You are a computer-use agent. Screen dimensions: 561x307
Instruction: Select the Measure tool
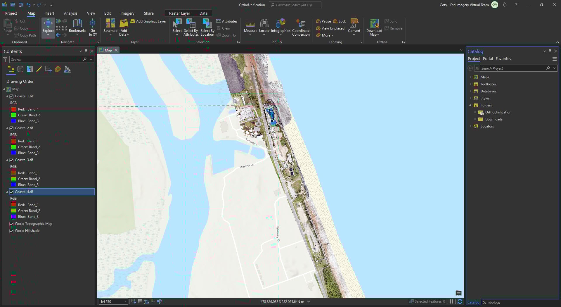(x=250, y=26)
